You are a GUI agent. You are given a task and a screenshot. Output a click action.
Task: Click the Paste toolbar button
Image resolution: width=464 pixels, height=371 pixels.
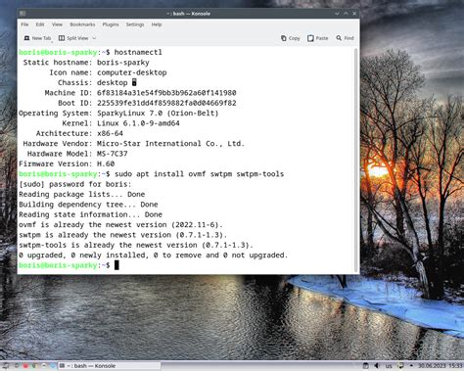317,38
